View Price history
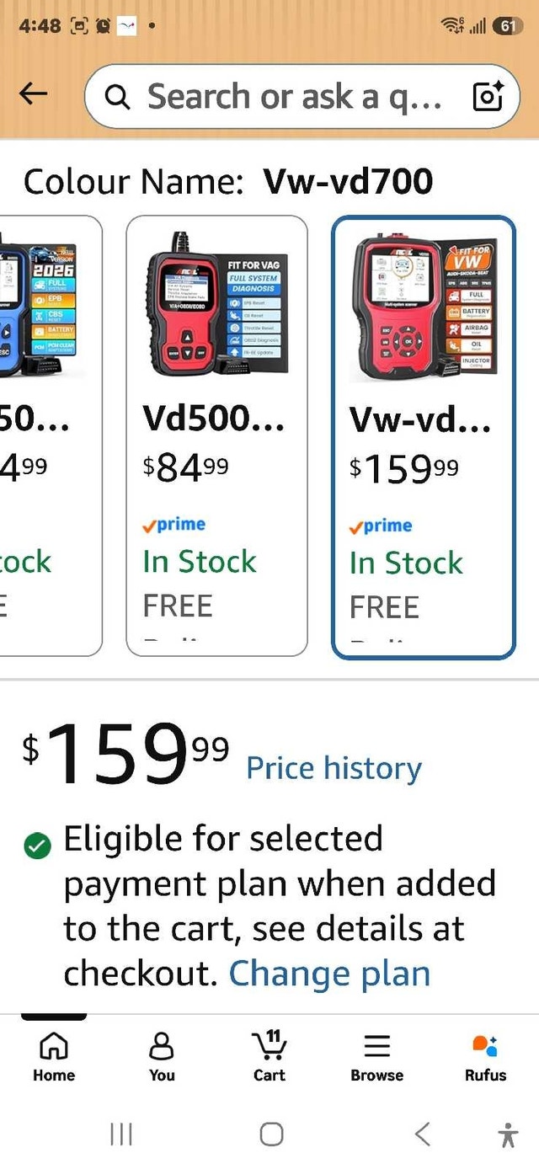539x1169 pixels. [334, 768]
